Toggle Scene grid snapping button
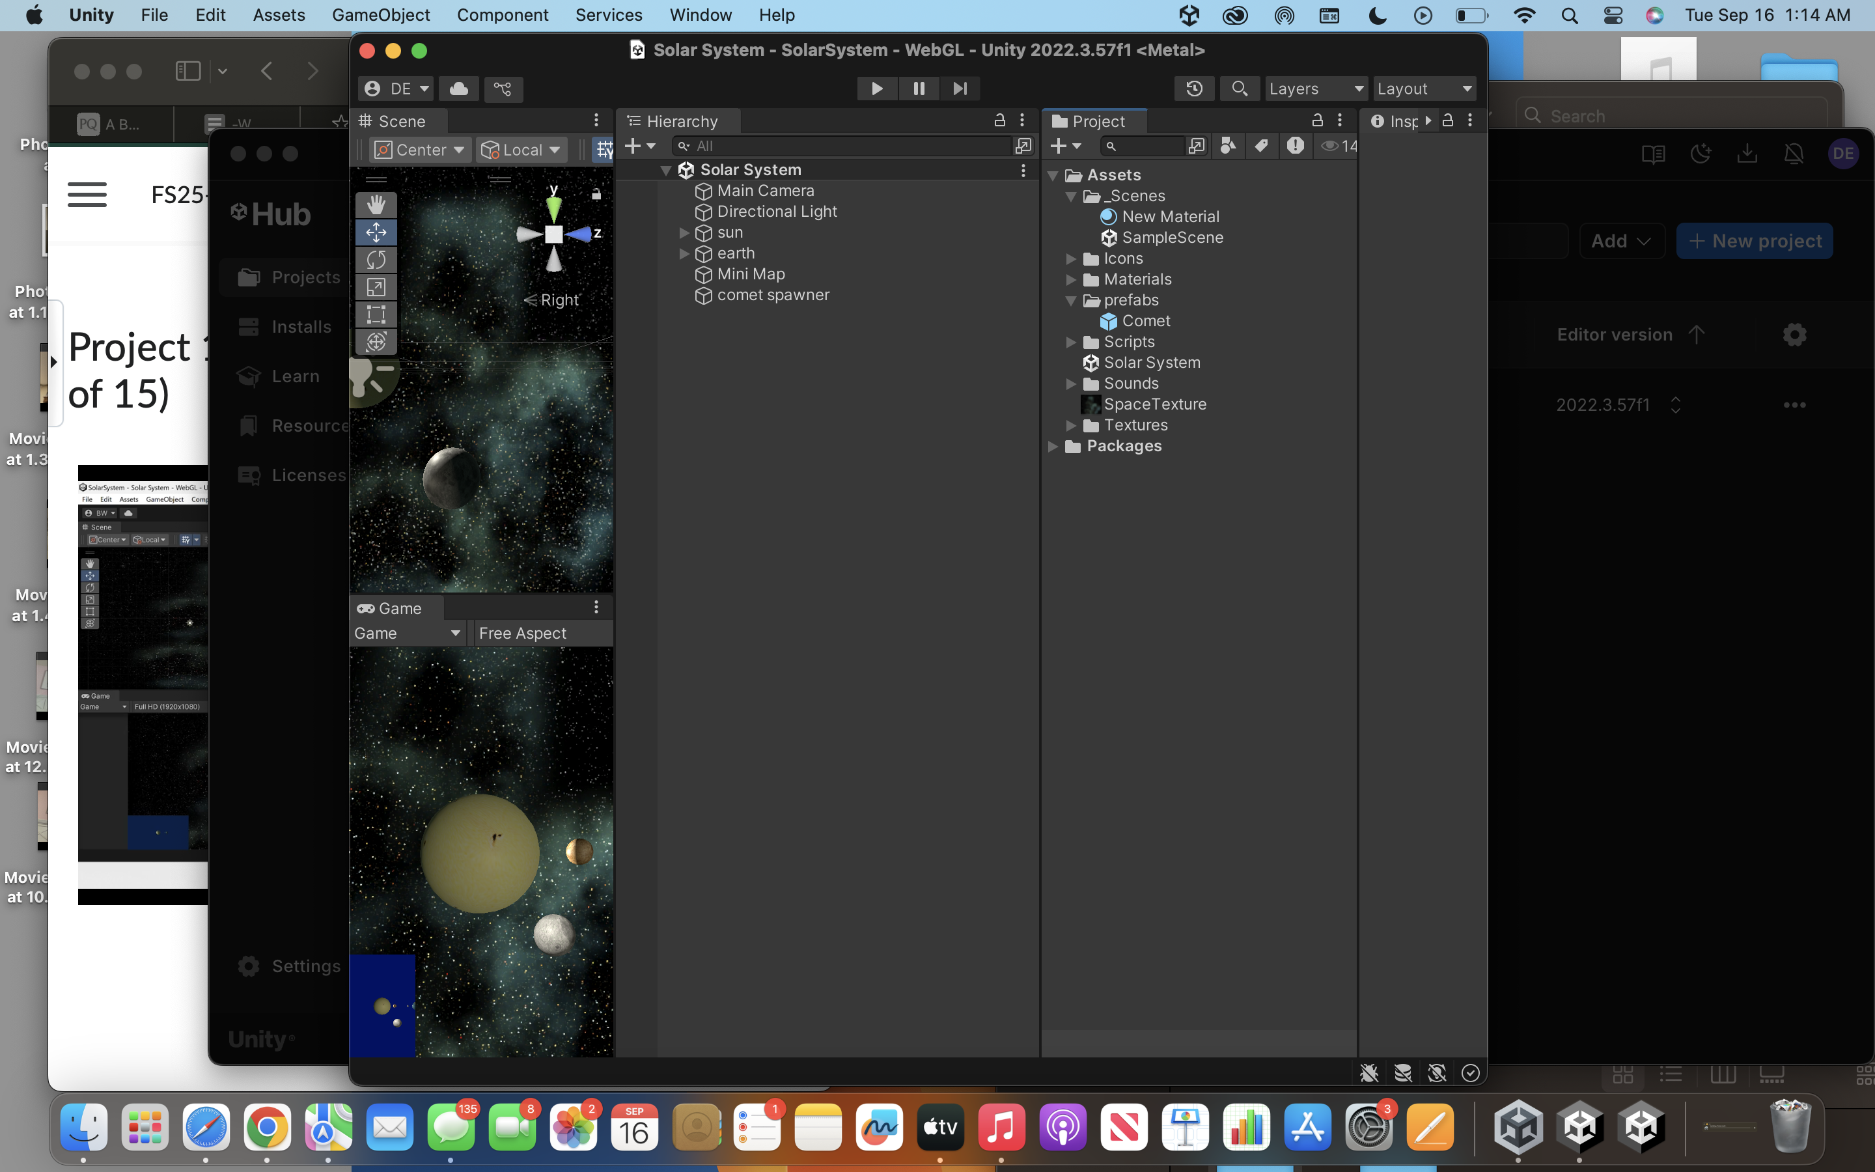 (x=604, y=149)
